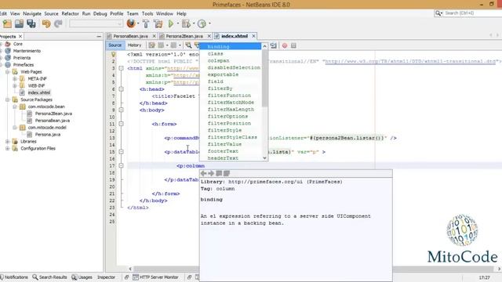Image resolution: width=502 pixels, height=282 pixels.
Task: Open the Tools menu
Action: click(x=147, y=14)
